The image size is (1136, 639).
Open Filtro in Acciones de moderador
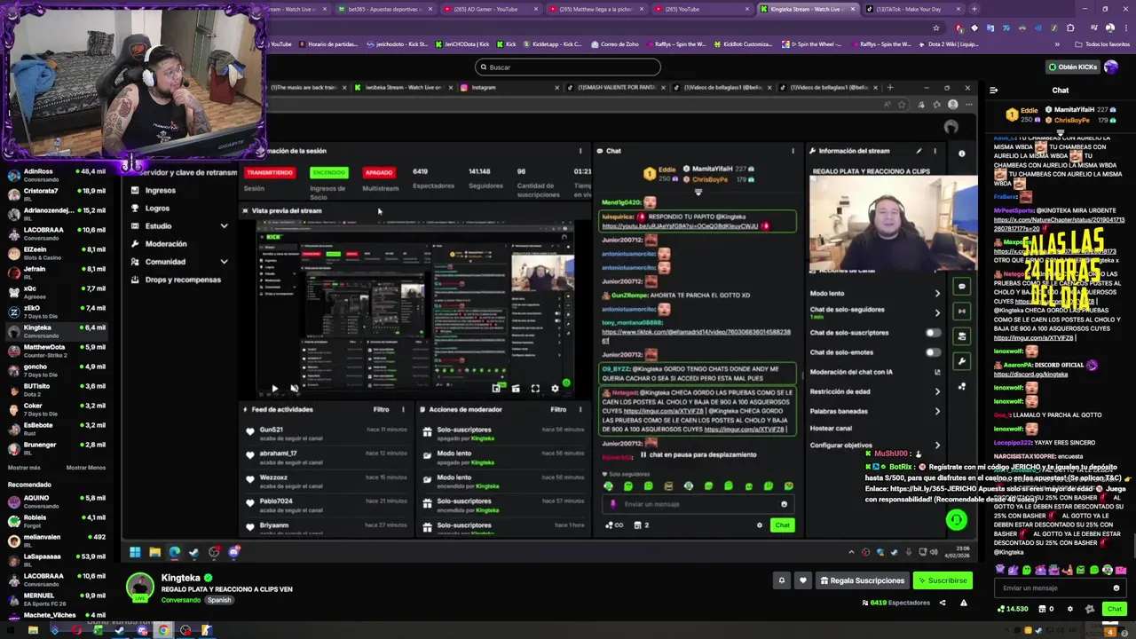(x=558, y=409)
